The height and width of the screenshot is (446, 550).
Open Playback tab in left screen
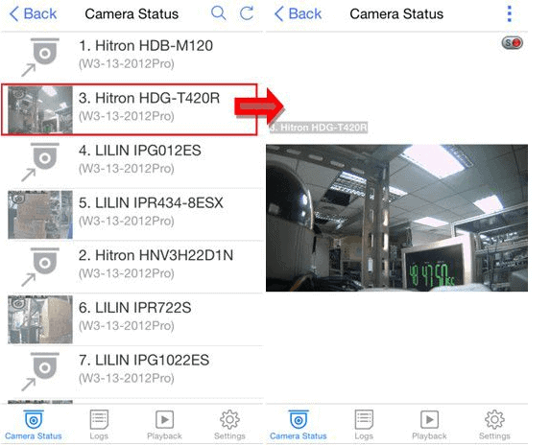click(164, 425)
